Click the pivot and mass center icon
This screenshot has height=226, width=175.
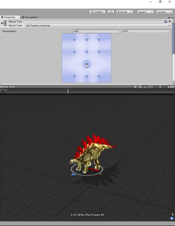click(x=145, y=87)
